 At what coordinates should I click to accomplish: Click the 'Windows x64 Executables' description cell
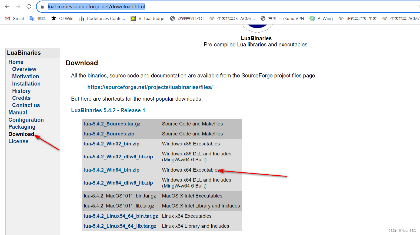pyautogui.click(x=191, y=170)
